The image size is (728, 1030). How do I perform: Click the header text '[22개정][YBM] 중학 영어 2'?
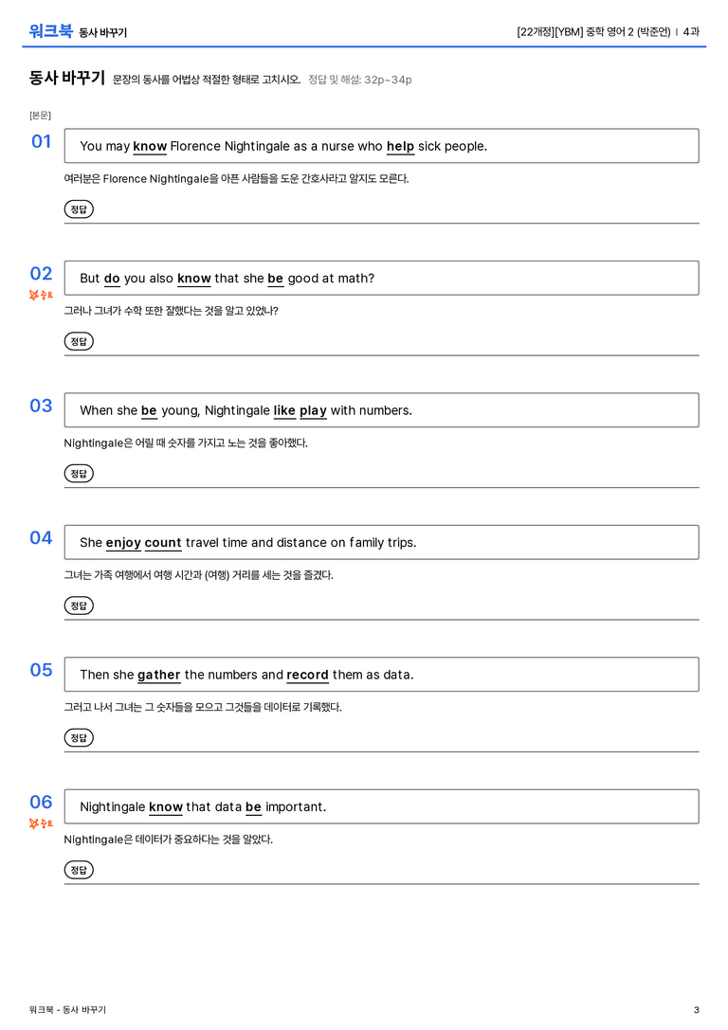(x=574, y=31)
